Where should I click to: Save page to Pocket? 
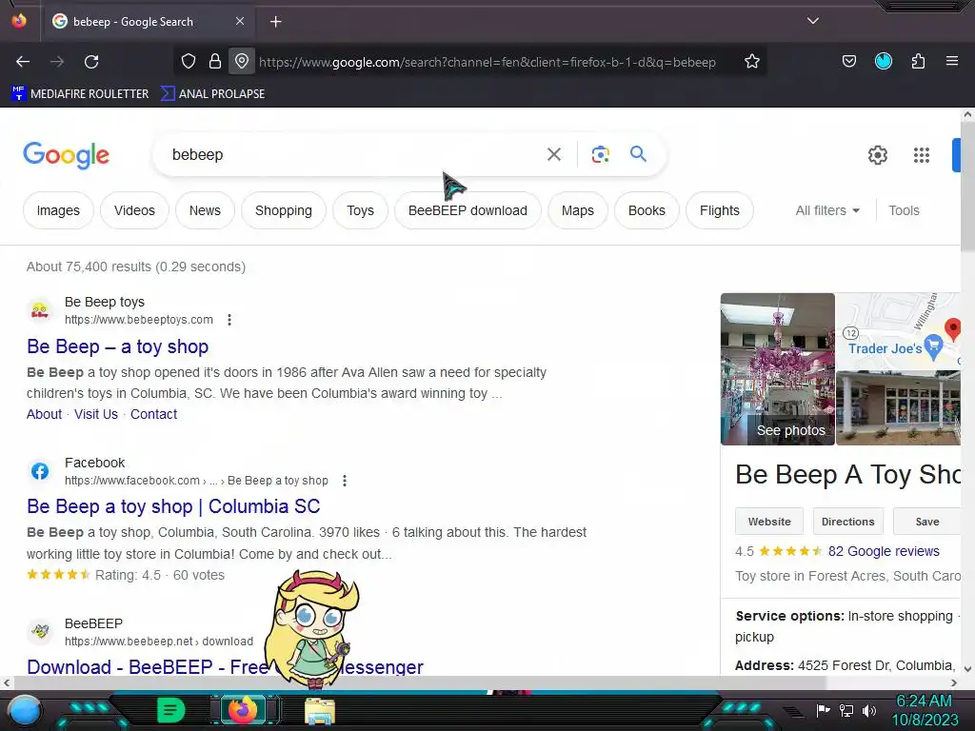(848, 61)
